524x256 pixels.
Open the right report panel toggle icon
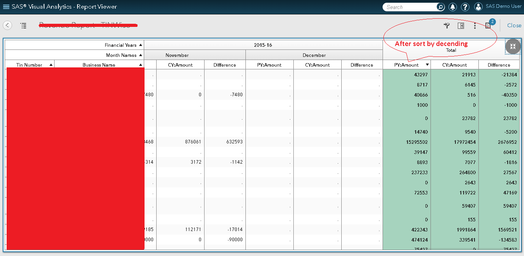[x=461, y=25]
